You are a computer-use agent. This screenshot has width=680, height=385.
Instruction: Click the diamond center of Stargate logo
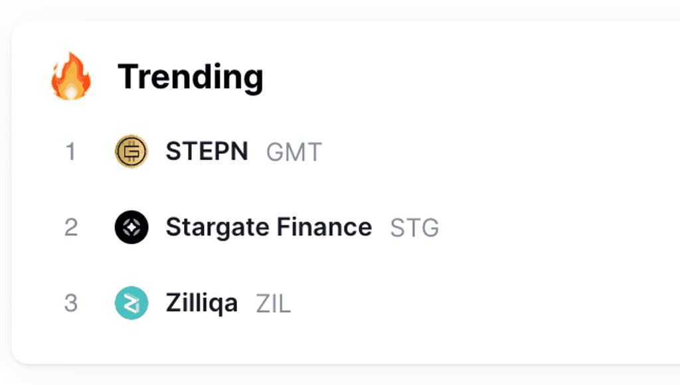pos(131,227)
